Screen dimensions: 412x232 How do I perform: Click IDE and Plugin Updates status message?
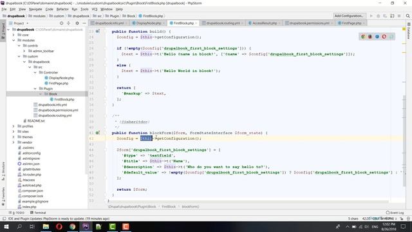[59, 218]
